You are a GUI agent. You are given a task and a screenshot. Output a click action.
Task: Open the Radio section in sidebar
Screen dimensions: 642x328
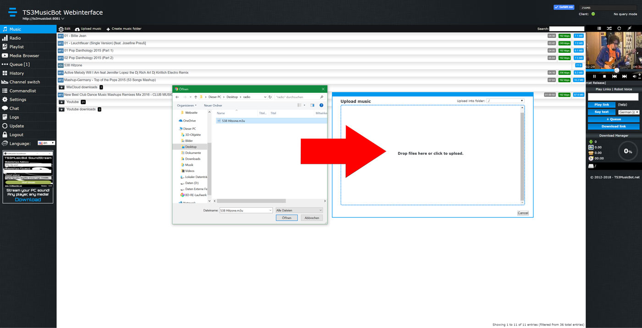[15, 38]
